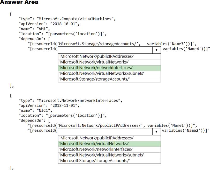Choose storageAccounts option in the VM1 dropdown list
This screenshot has height=170, width=210.
pos(95,79)
